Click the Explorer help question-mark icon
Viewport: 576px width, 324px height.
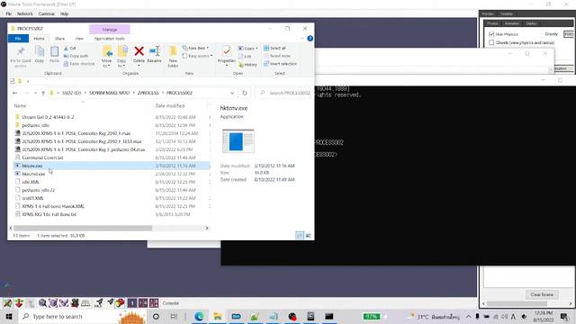coord(310,38)
